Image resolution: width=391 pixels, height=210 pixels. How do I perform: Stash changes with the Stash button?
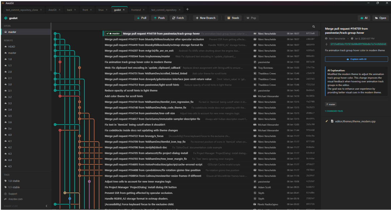[x=233, y=18]
